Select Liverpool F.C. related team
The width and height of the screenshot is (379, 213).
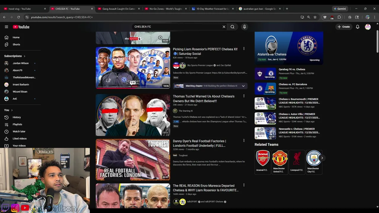pos(297,162)
